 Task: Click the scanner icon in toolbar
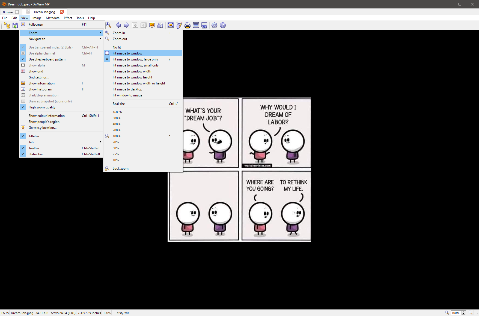point(196,25)
